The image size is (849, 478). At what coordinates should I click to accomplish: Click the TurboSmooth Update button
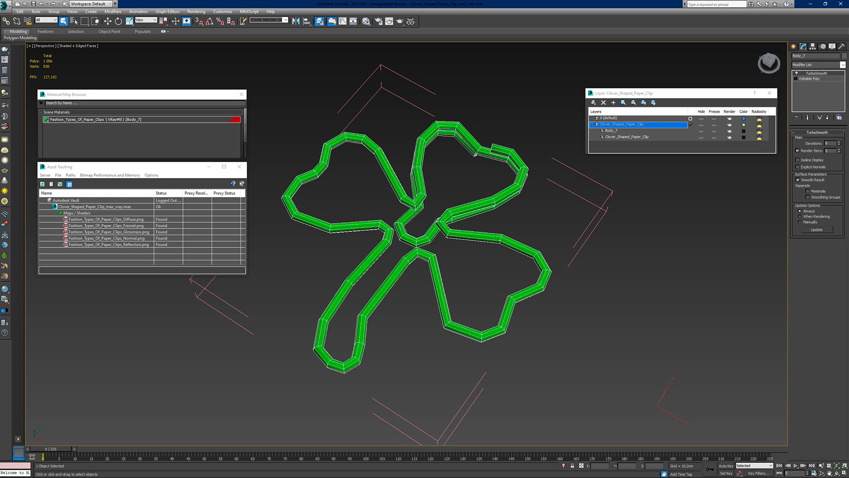tap(816, 230)
